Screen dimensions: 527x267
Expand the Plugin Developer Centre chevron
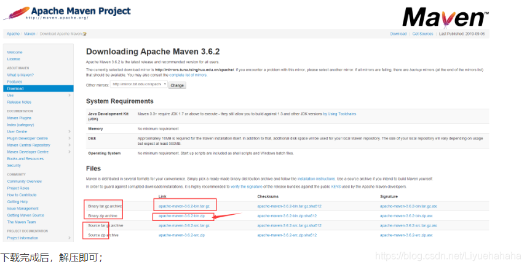point(69,138)
